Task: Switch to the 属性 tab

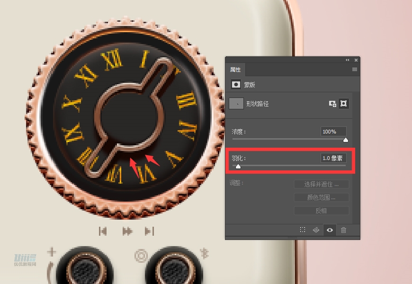Action: point(235,70)
